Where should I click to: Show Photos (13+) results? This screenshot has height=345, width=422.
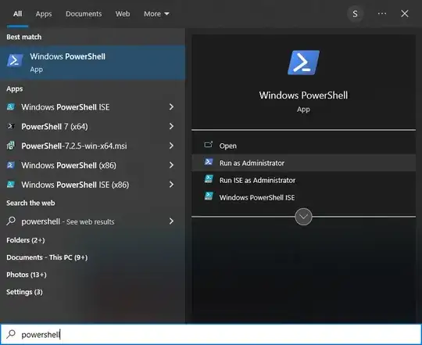(x=27, y=275)
